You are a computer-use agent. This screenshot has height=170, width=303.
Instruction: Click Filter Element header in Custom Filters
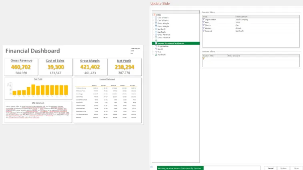tap(263, 56)
